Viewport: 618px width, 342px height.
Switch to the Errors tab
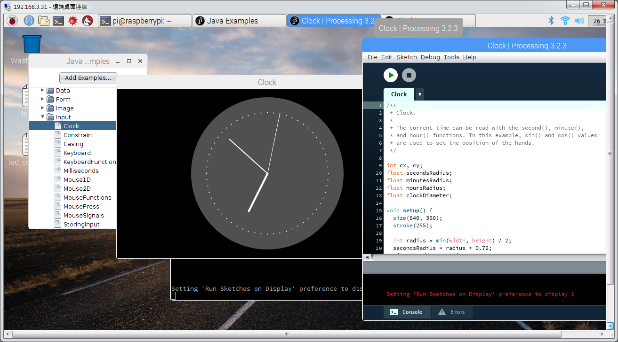pyautogui.click(x=451, y=312)
